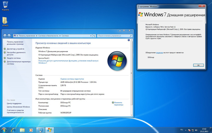Click the search magnifier in Control Panel search
This screenshot has width=212, height=133.
[x=131, y=36]
